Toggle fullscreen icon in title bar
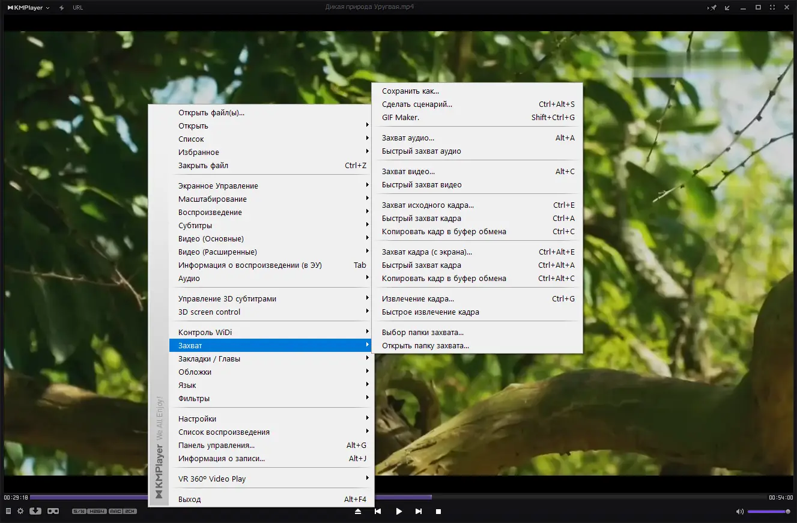The height and width of the screenshot is (523, 797). [x=772, y=7]
